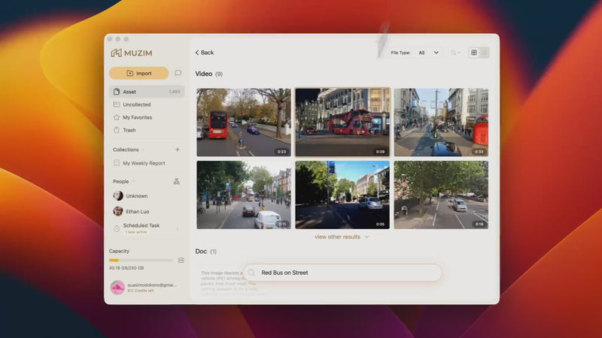The height and width of the screenshot is (338, 602).
Task: Click the 40.18 GB/250 GB capacity text
Action: coord(126,268)
